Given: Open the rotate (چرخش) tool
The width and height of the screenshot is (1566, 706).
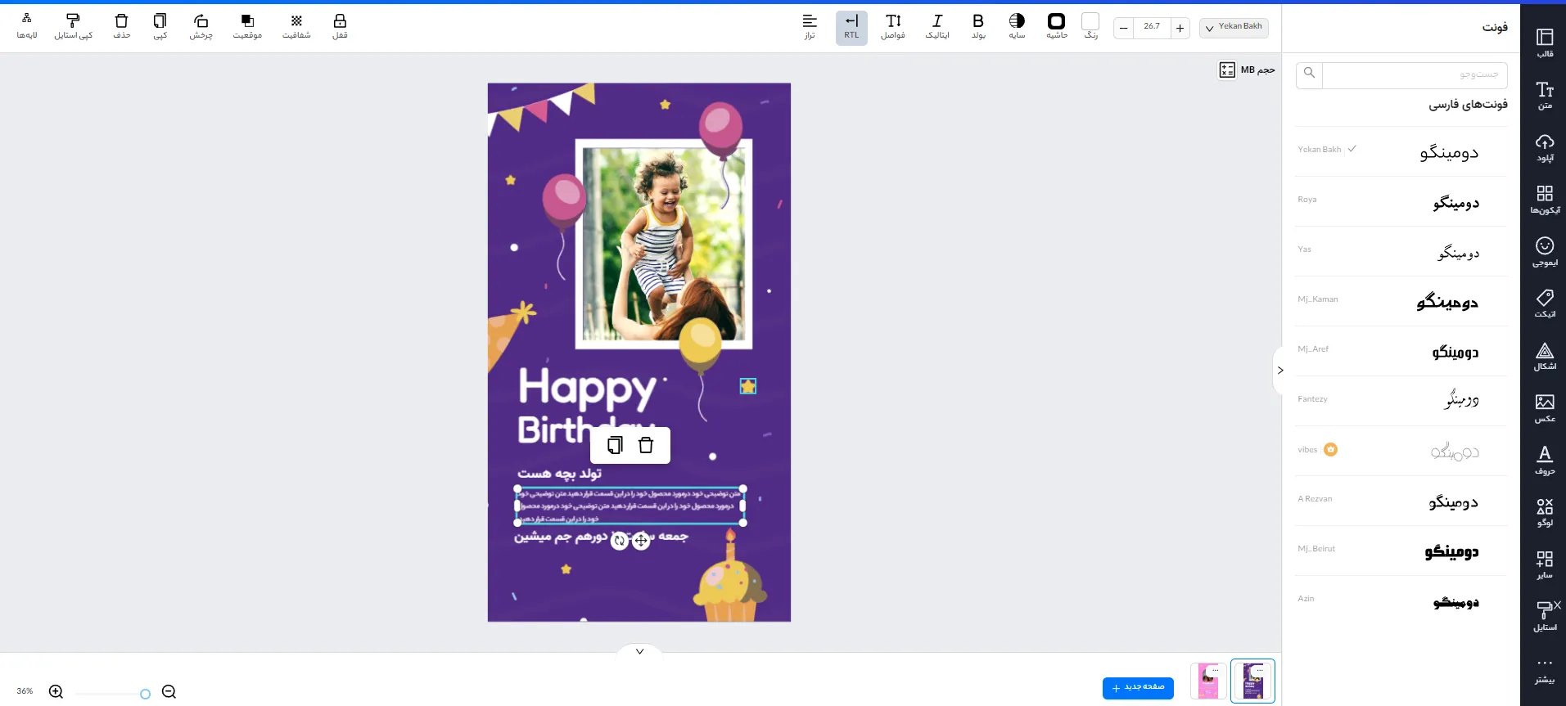Looking at the screenshot, I should point(201,25).
